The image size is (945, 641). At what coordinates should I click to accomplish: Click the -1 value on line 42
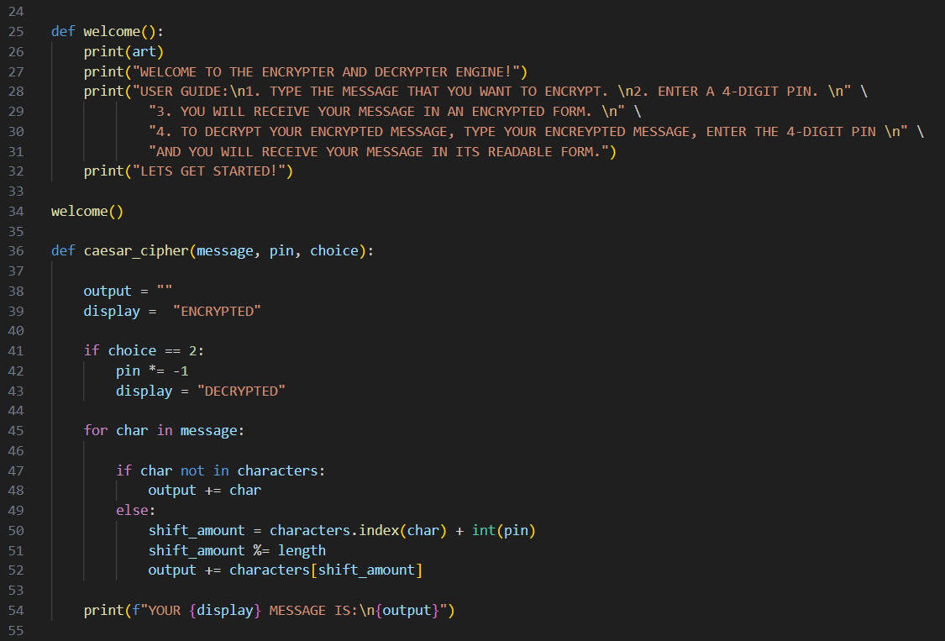tap(192, 370)
